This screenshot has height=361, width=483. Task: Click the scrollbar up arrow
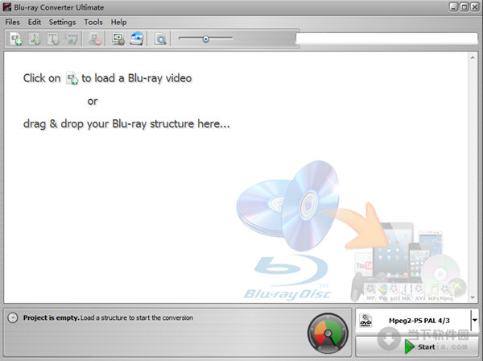point(473,57)
